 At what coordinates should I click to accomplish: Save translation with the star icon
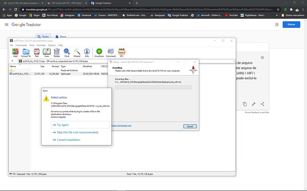pos(263,58)
